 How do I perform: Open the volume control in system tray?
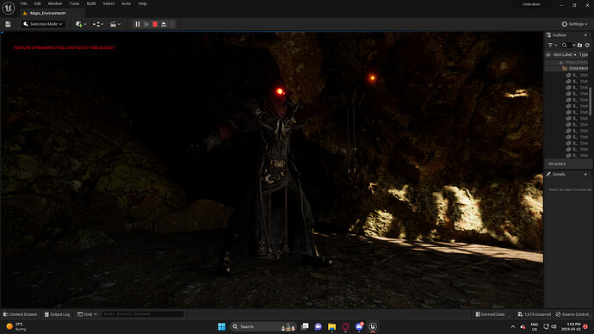point(554,327)
